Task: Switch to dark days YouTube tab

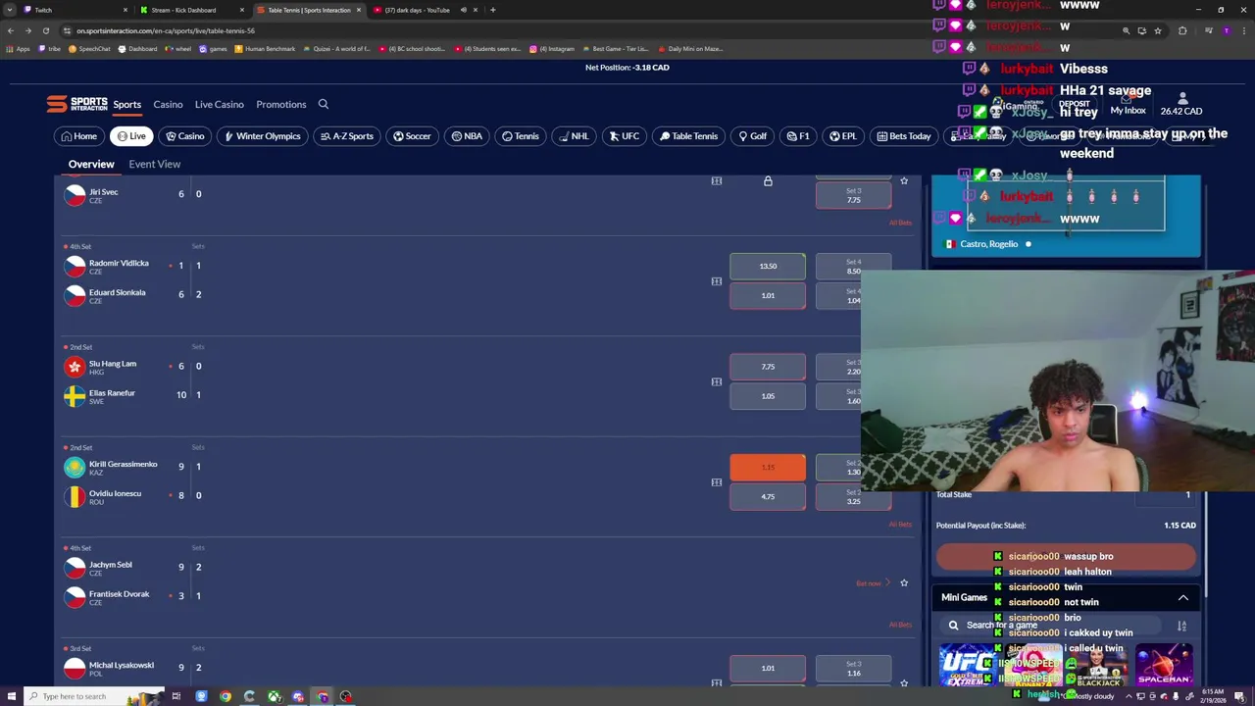Action: click(424, 10)
